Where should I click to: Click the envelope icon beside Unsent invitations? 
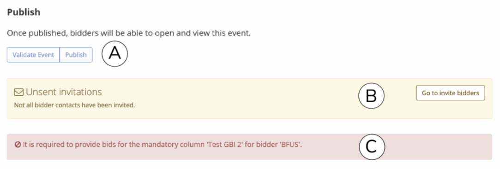click(19, 92)
